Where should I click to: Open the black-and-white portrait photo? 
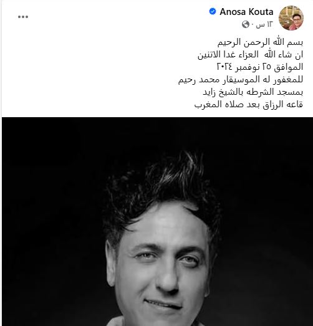pyautogui.click(x=157, y=221)
